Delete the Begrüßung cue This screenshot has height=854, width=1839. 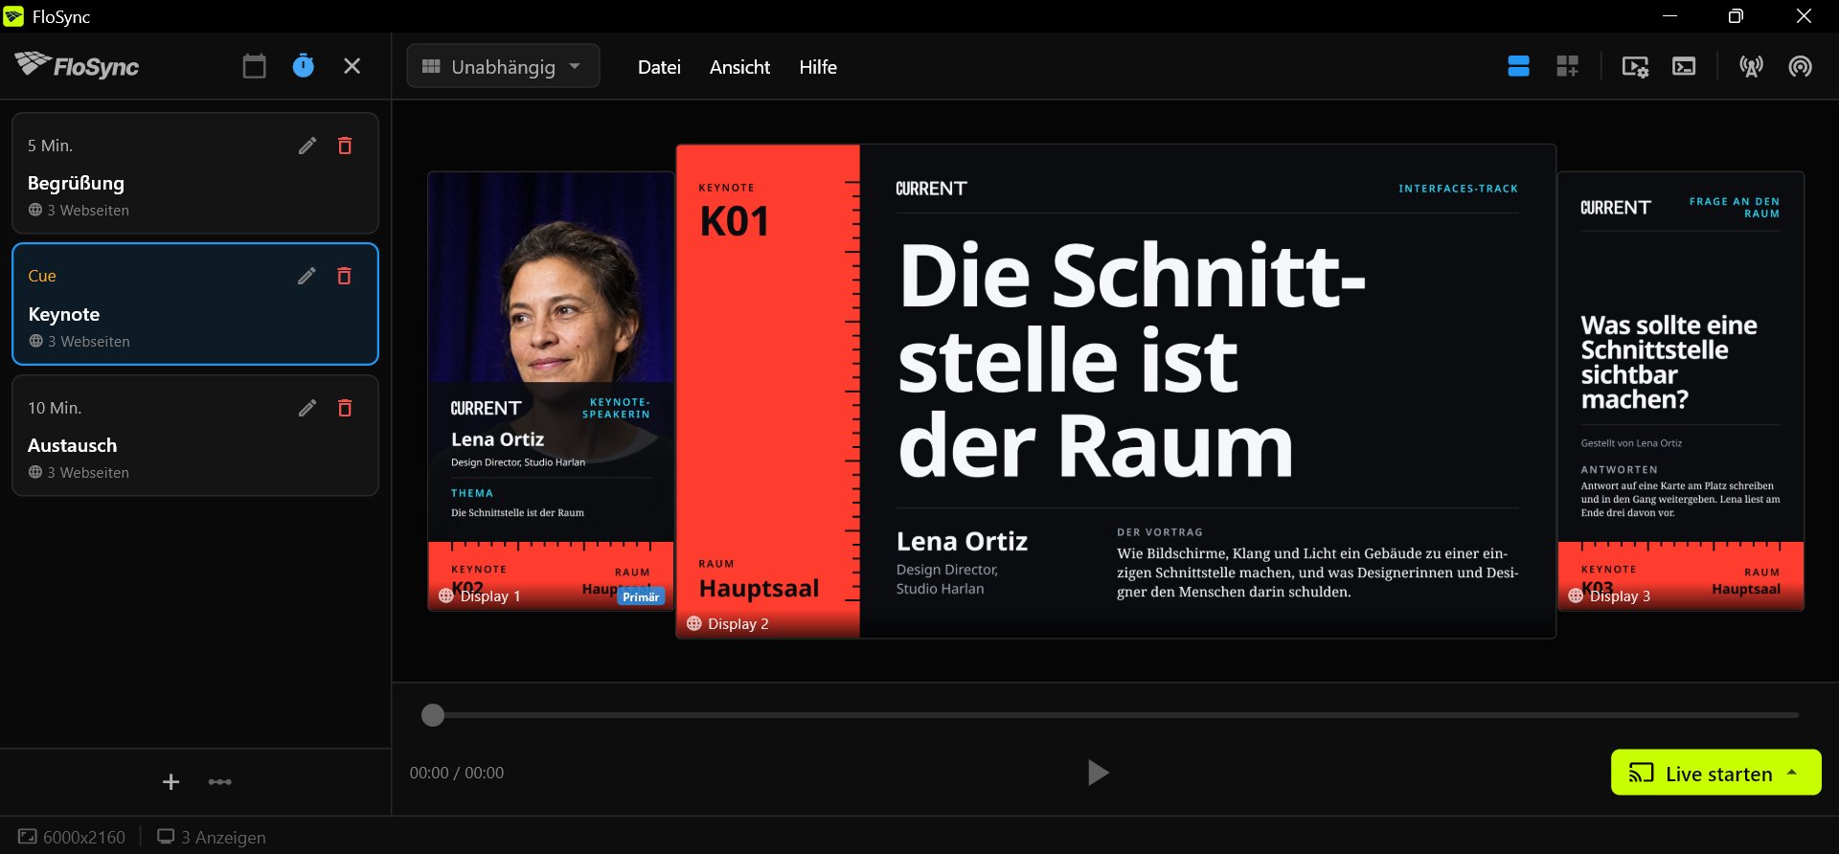click(x=345, y=146)
